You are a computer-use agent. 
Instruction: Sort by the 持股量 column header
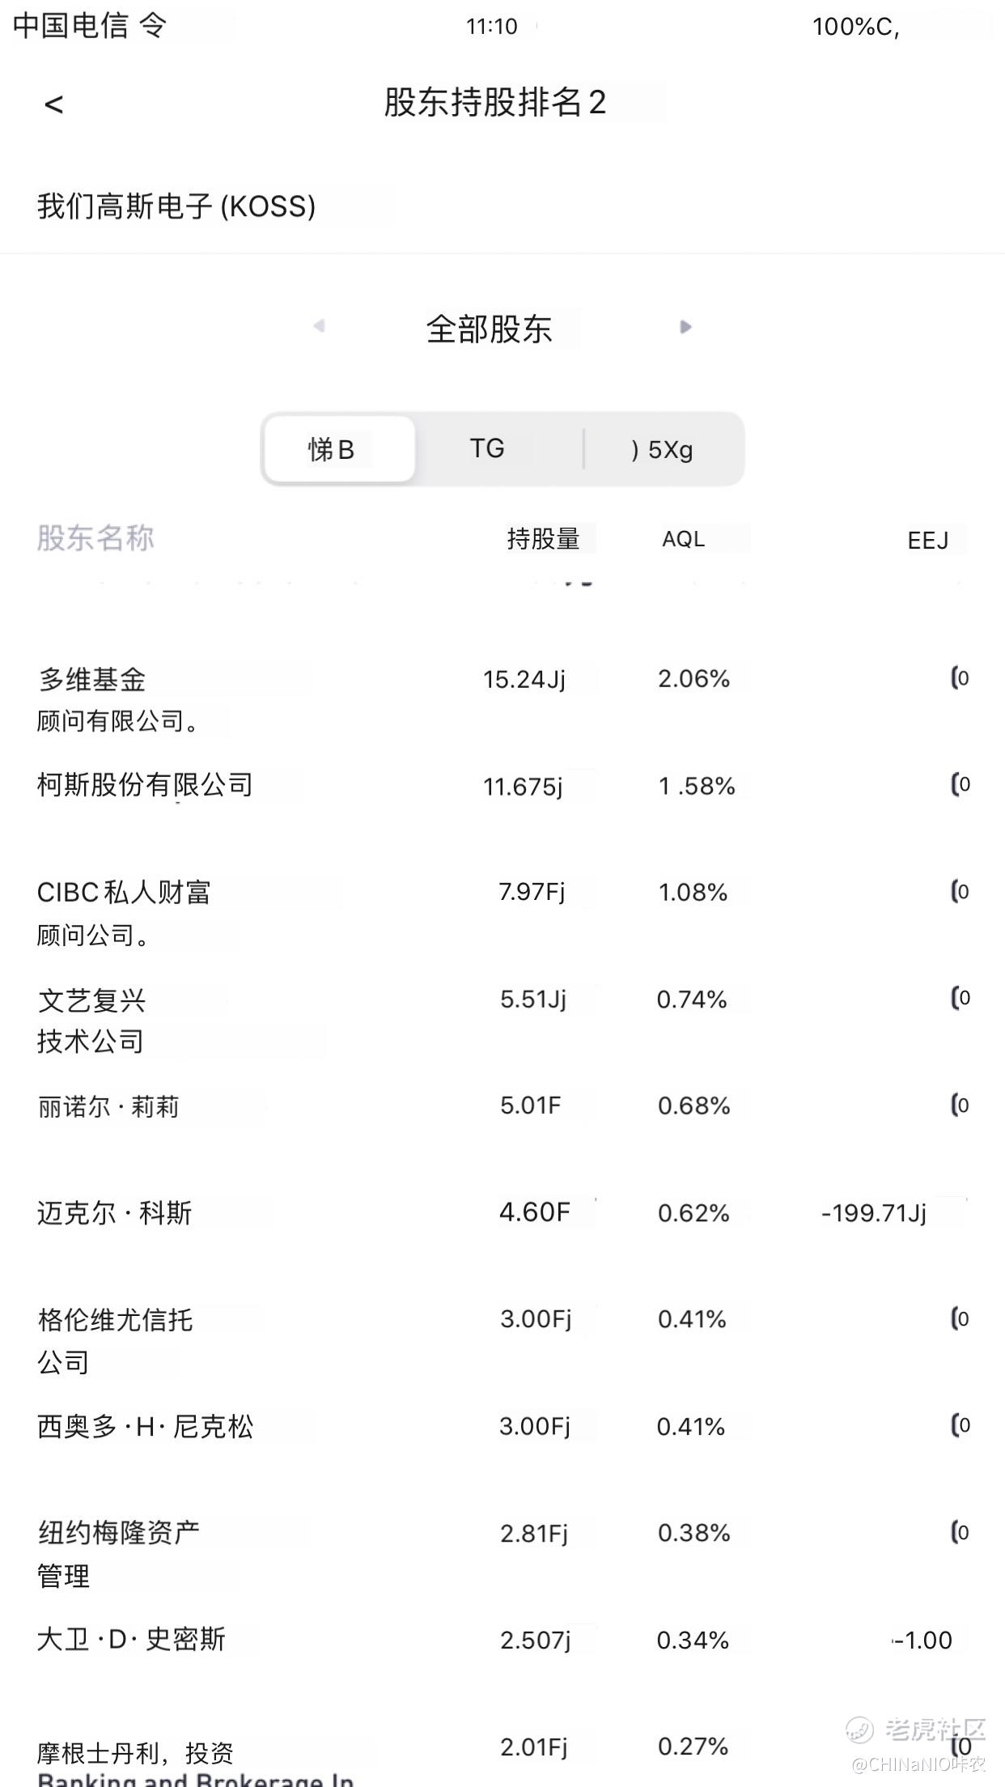click(x=543, y=538)
